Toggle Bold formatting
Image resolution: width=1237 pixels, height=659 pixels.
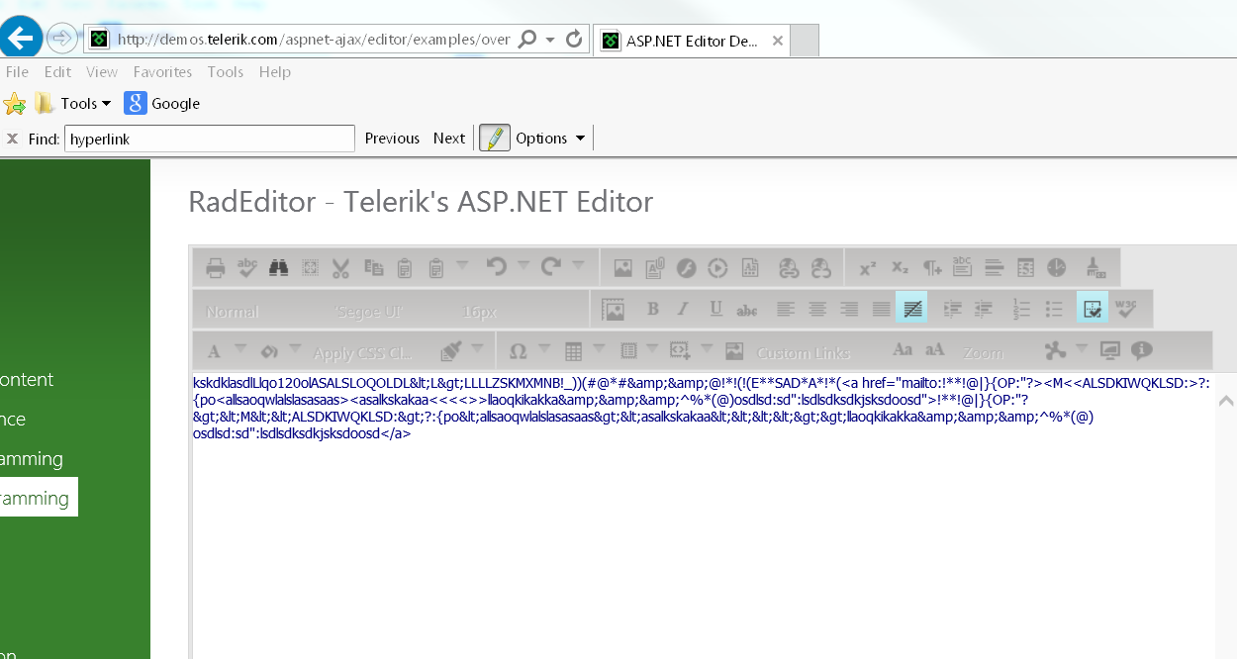point(653,310)
